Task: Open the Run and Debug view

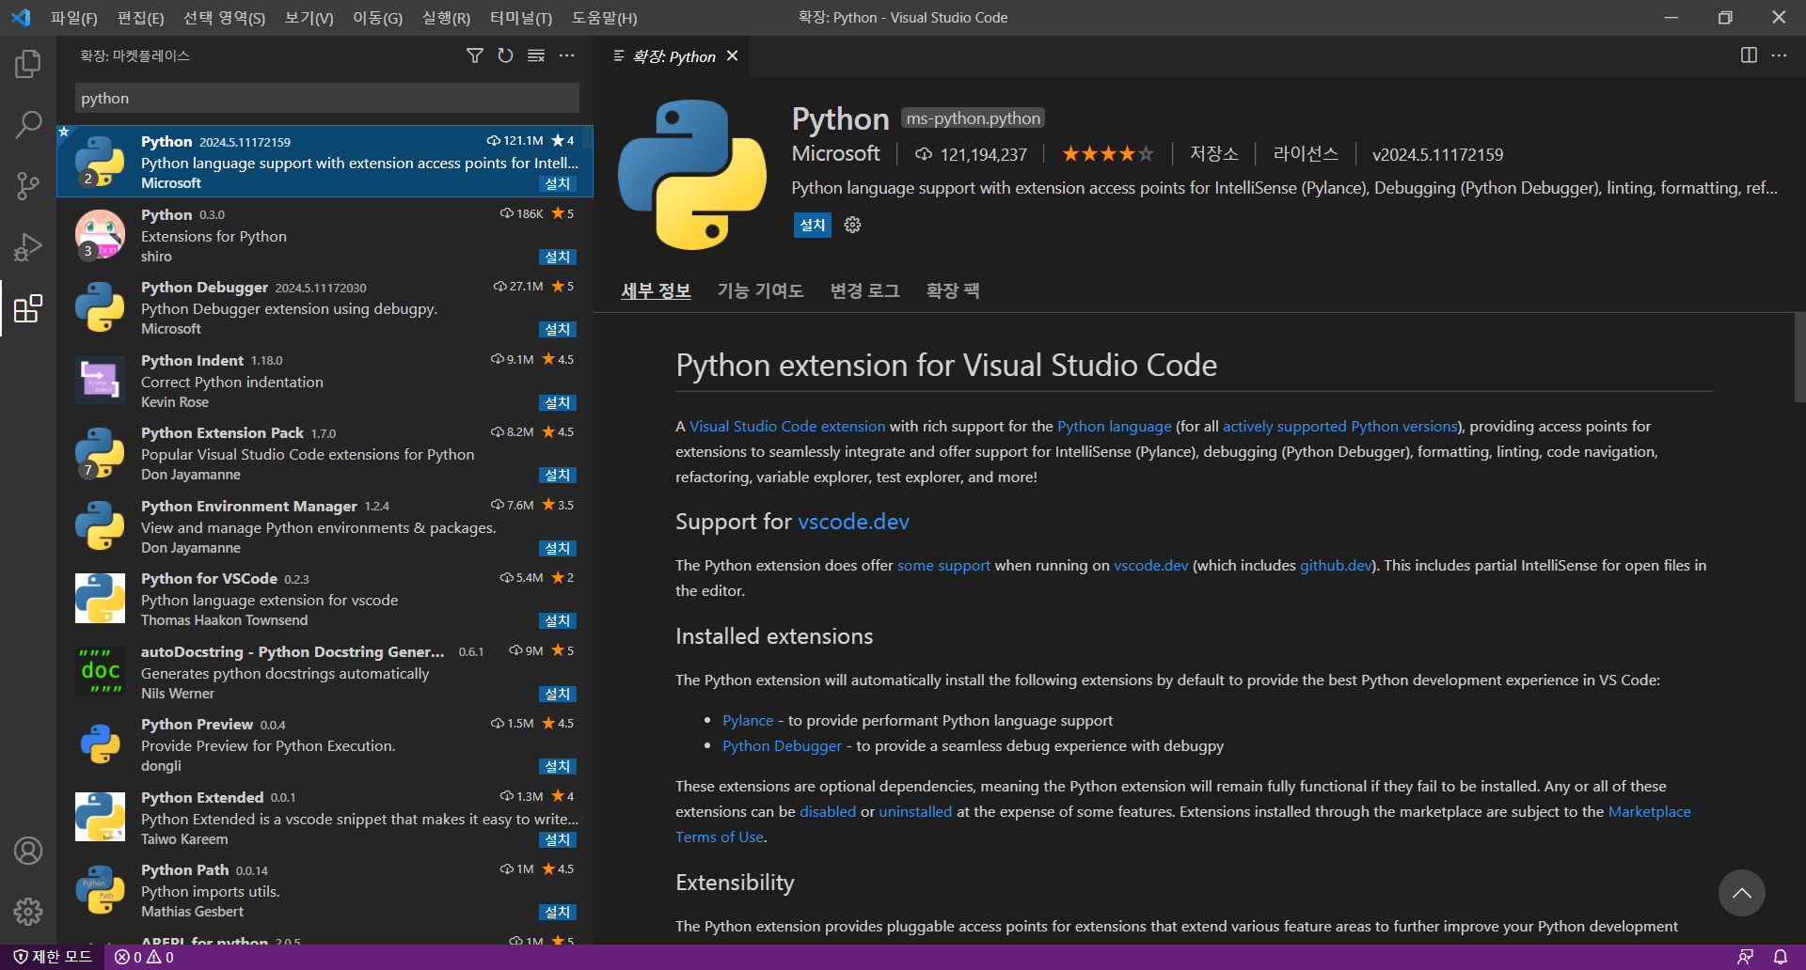Action: [x=28, y=247]
